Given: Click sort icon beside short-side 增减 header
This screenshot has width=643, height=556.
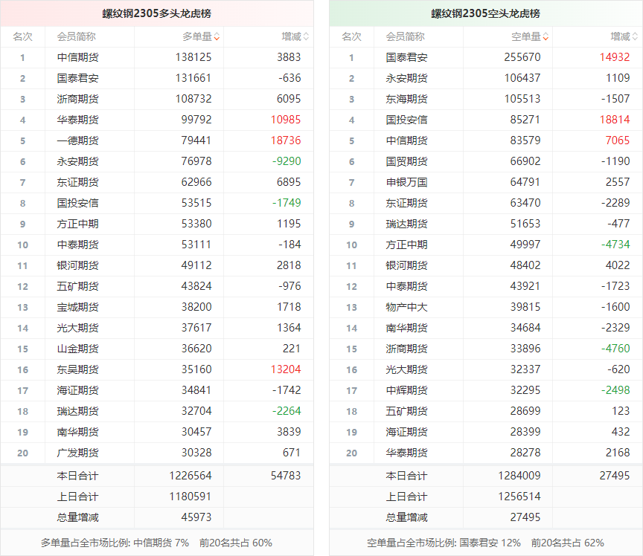Looking at the screenshot, I should (635, 36).
